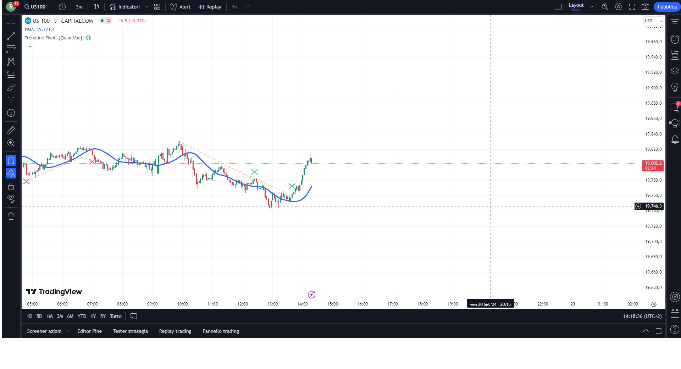
Task: Remove drawings with the trash icon
Action: coord(11,216)
